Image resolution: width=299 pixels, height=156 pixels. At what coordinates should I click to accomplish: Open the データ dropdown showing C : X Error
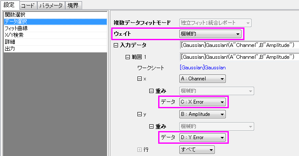(203, 102)
